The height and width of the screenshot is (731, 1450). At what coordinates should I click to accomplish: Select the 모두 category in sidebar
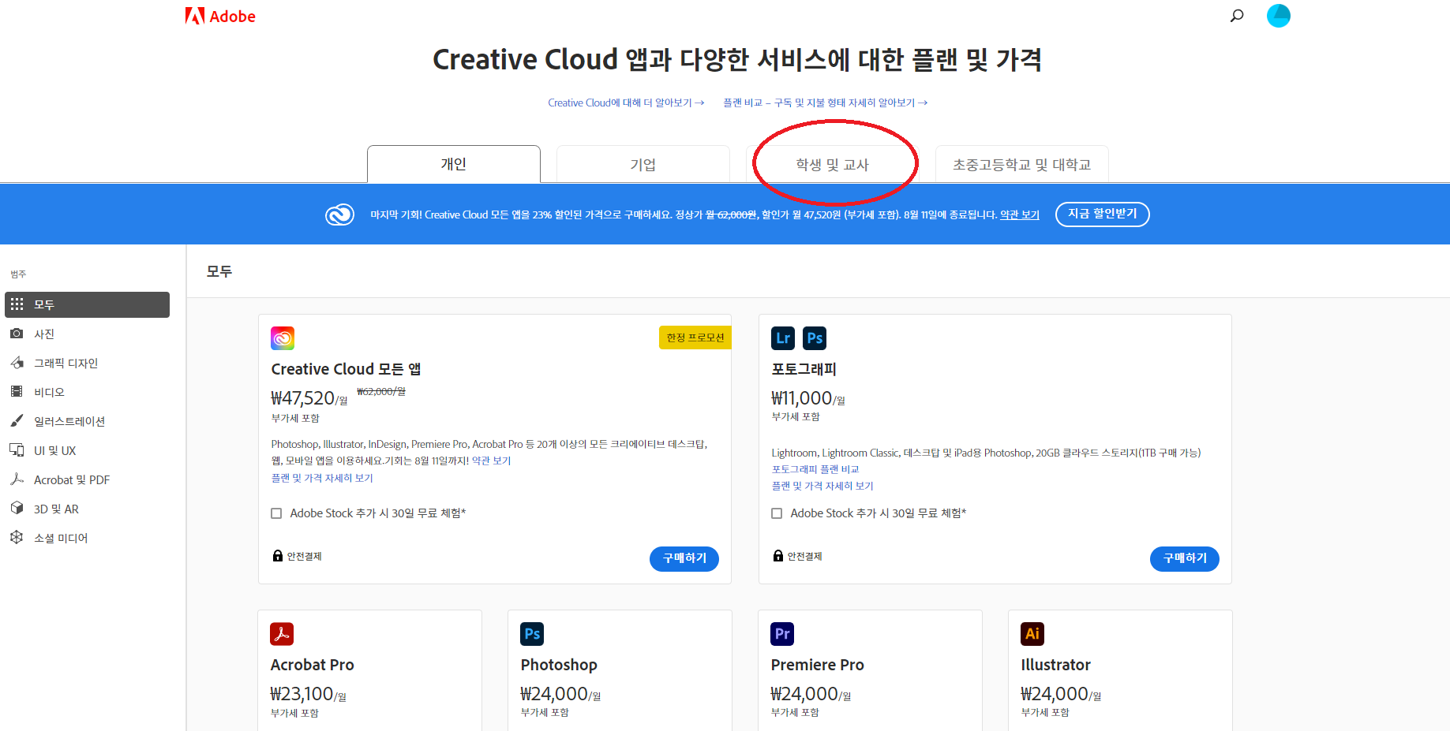click(87, 304)
